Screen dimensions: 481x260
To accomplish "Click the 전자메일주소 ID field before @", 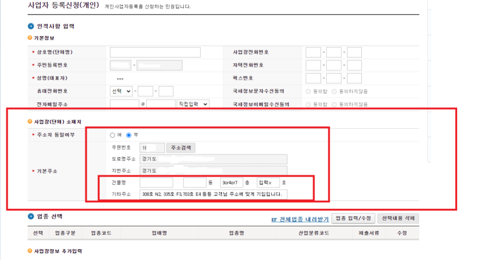I will pyautogui.click(x=124, y=103).
